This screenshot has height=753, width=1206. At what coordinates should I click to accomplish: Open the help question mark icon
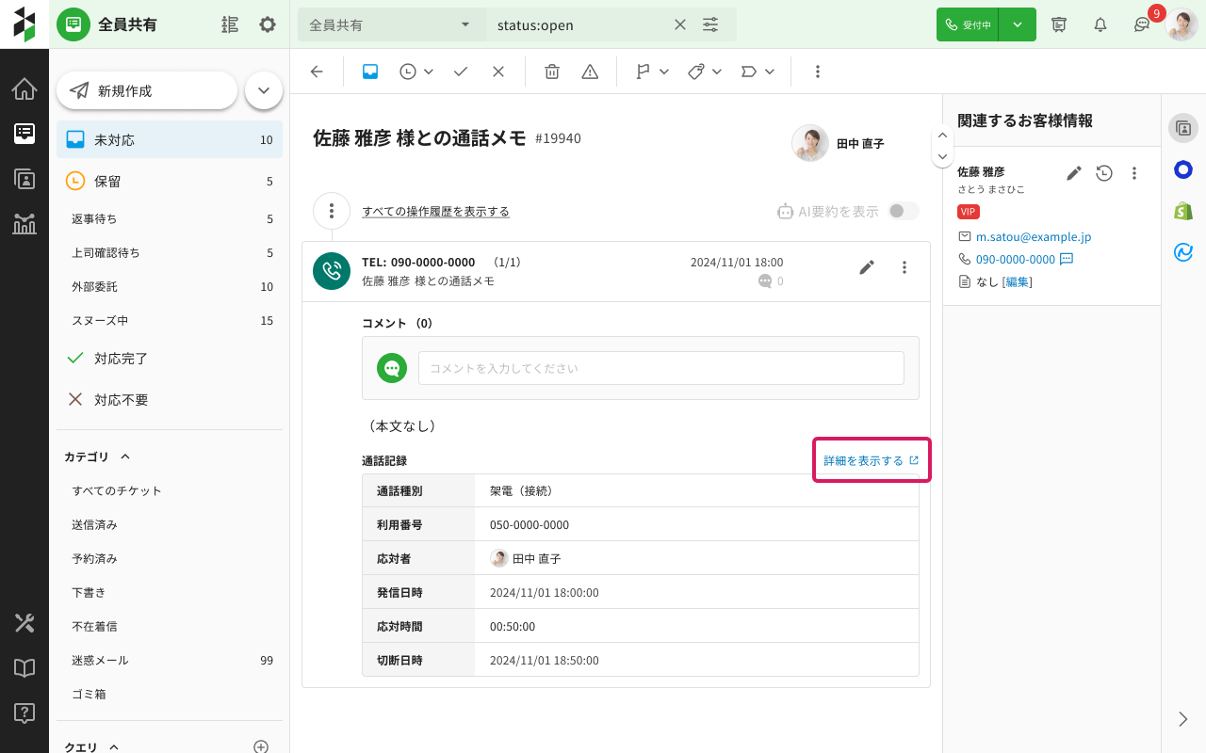(24, 713)
